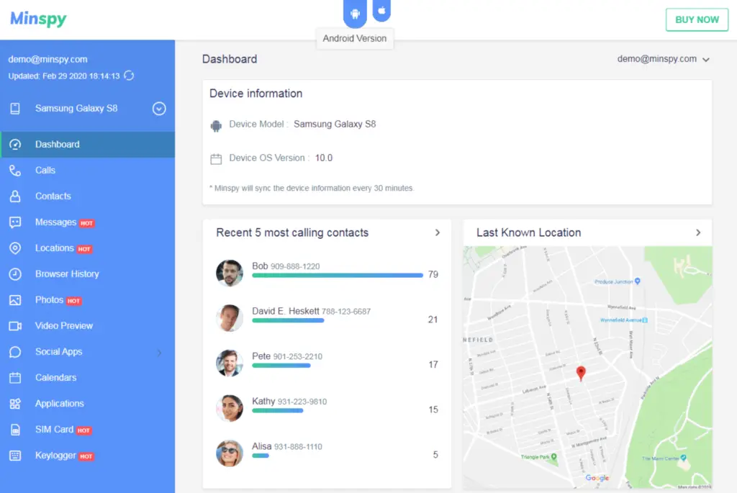Switch to the Apple/iOS version icon
The height and width of the screenshot is (493, 737).
coord(381,9)
